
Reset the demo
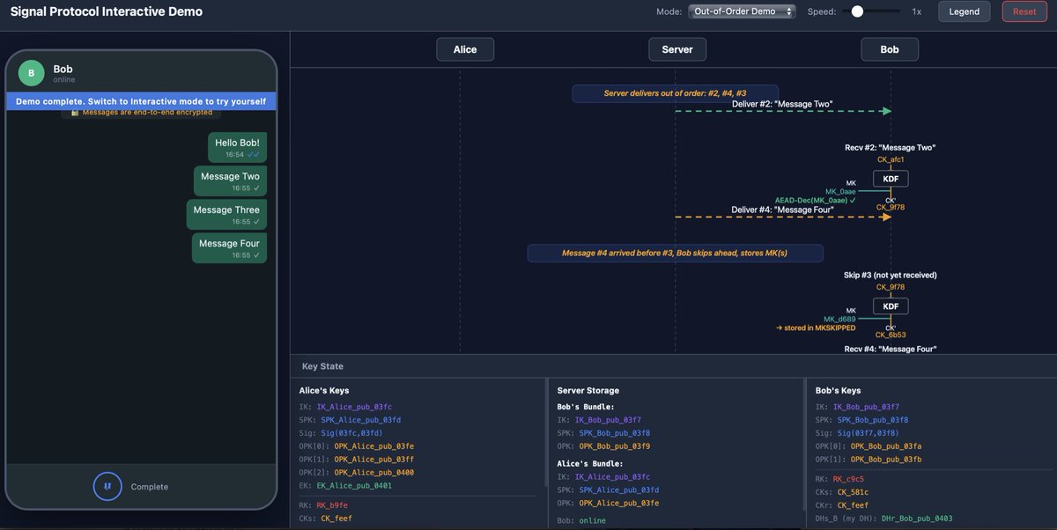1024,11
